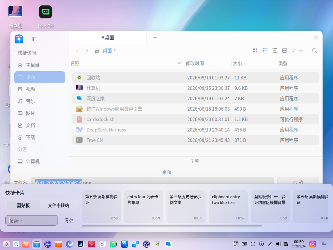Click the sort order arrows icon

point(294,50)
